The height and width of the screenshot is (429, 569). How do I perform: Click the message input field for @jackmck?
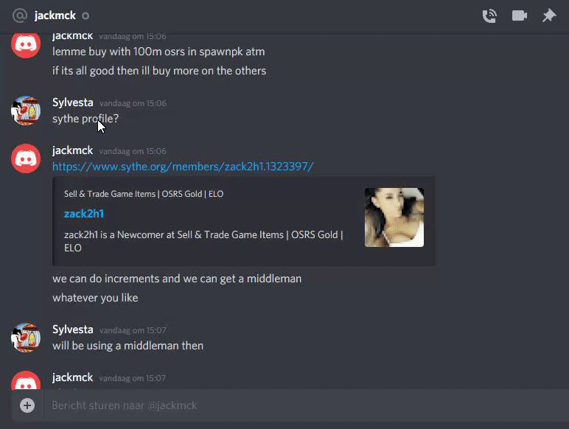coord(305,405)
